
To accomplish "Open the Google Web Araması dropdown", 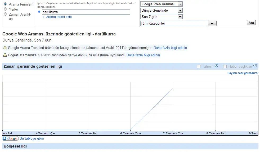I will coord(161,4).
